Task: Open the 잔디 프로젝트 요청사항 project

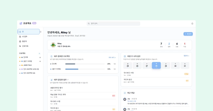Action: click(31, 69)
